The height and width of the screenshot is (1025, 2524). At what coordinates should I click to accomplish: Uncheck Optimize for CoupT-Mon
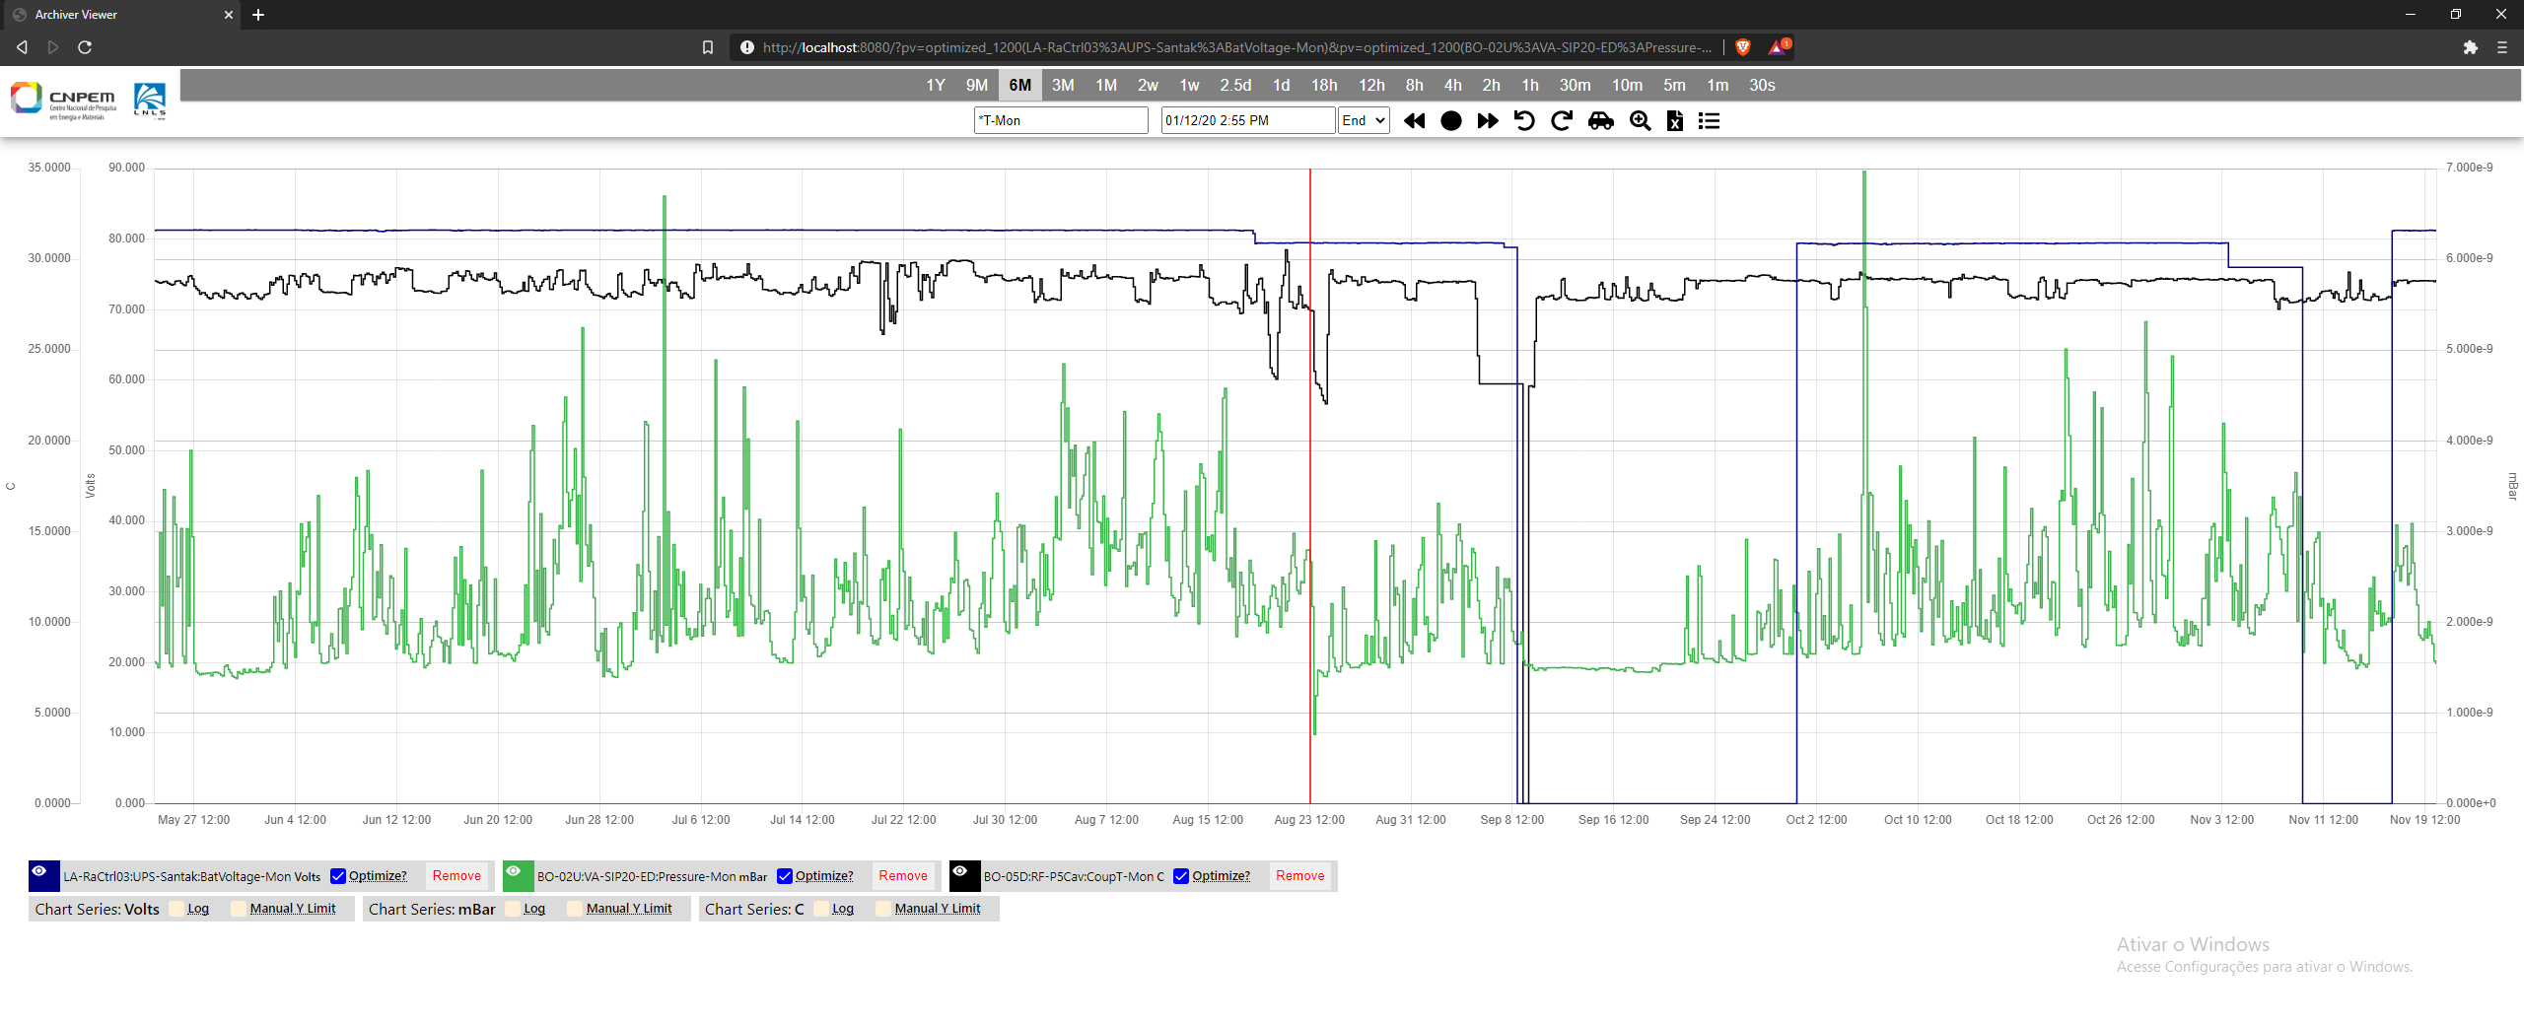[x=1181, y=876]
